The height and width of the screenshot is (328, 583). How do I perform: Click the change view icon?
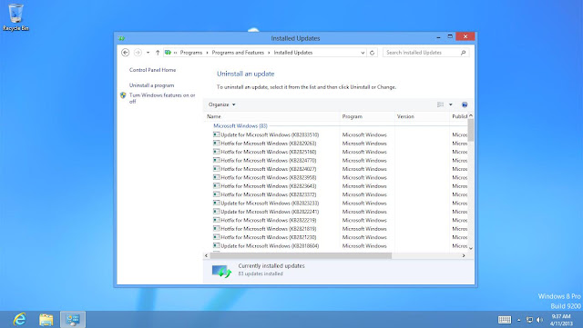pos(441,104)
